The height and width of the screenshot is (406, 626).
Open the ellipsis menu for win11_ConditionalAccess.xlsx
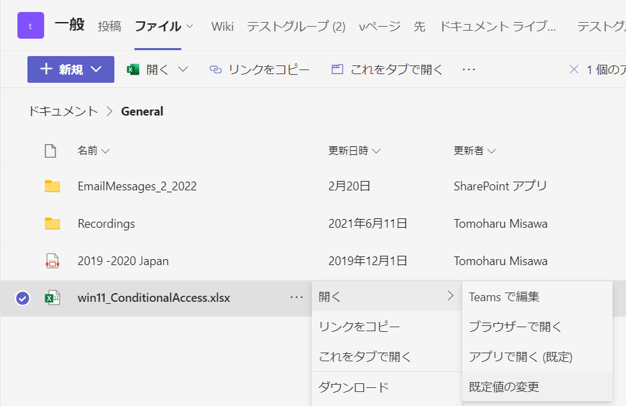coord(297,297)
